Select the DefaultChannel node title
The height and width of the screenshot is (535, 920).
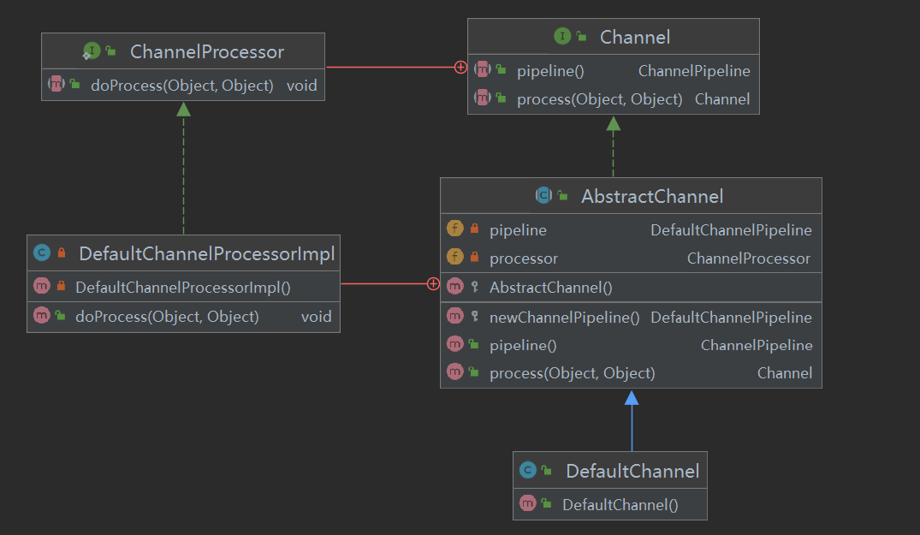(632, 471)
